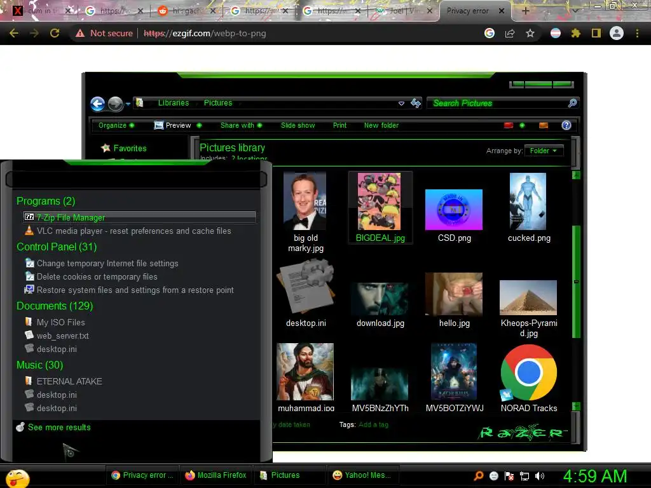
Task: Close the Privacy error tab
Action: tap(502, 11)
